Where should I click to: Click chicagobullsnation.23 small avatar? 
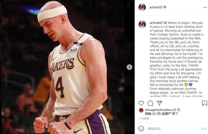141,110
